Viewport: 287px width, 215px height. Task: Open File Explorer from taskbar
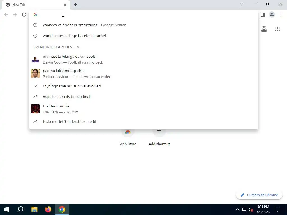pyautogui.click(x=34, y=209)
